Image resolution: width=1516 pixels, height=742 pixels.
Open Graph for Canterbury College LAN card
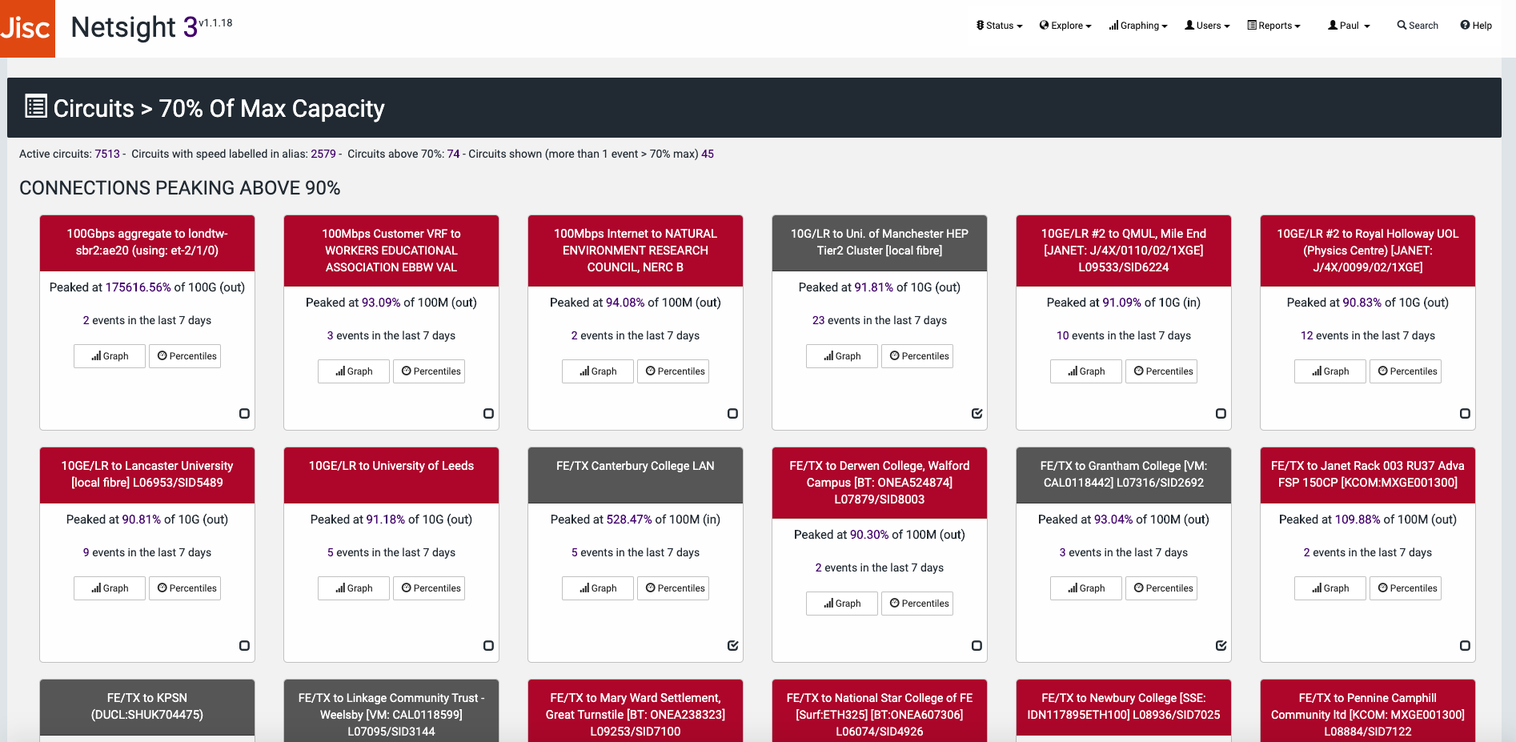pos(598,588)
